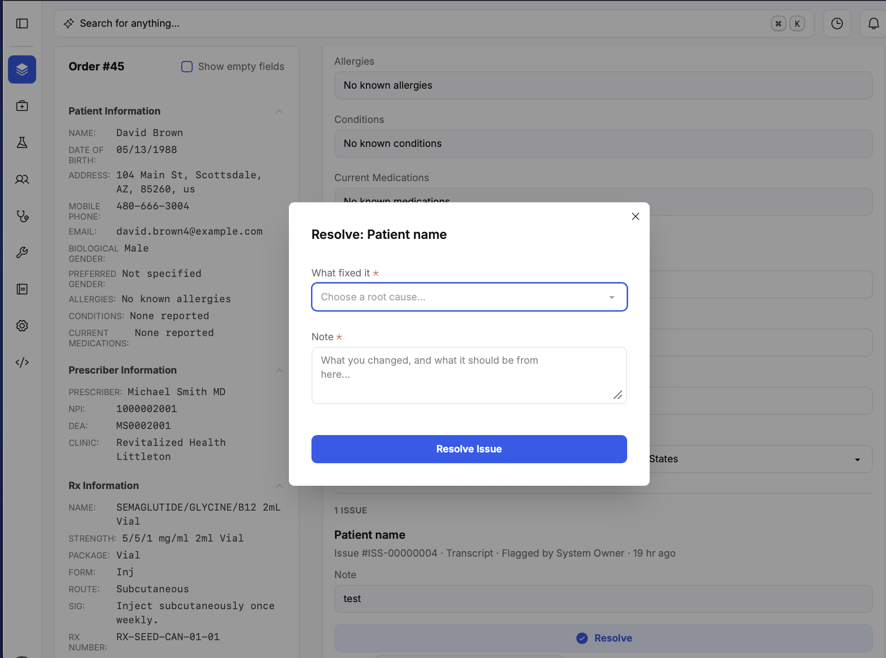Open the document list sidebar icon
Screen dimensions: 886x658
pos(22,289)
